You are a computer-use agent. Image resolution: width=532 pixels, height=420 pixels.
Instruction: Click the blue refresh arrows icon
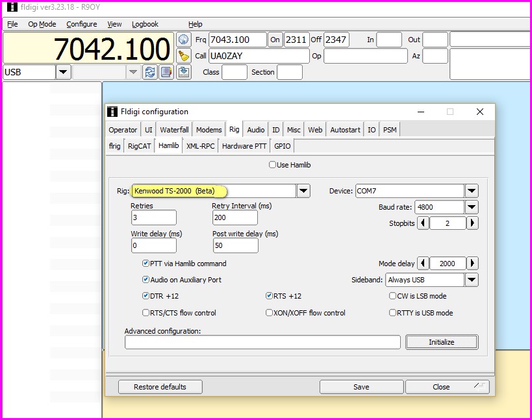(150, 72)
